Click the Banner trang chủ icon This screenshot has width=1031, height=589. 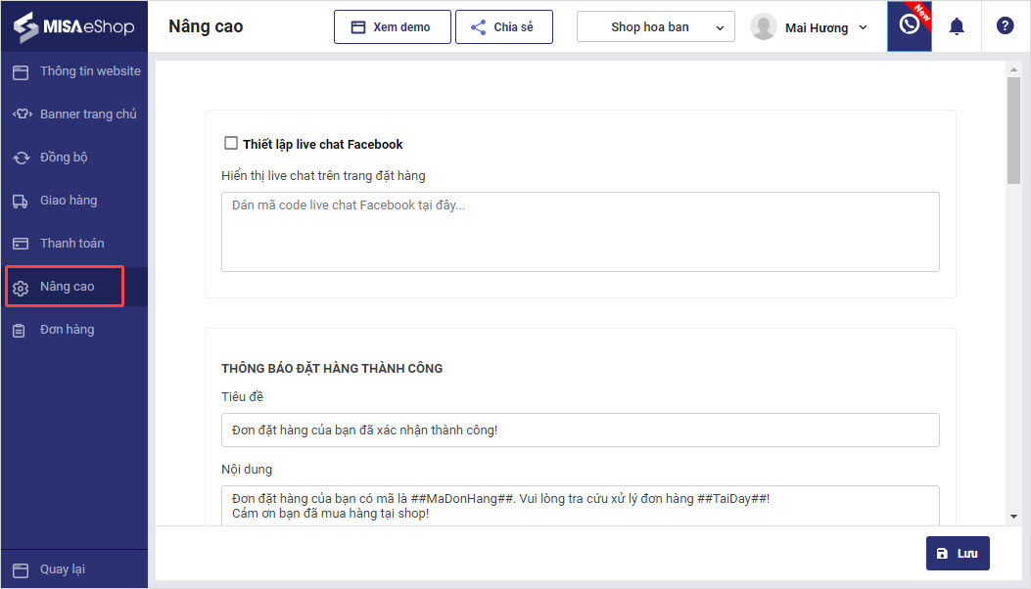point(20,114)
